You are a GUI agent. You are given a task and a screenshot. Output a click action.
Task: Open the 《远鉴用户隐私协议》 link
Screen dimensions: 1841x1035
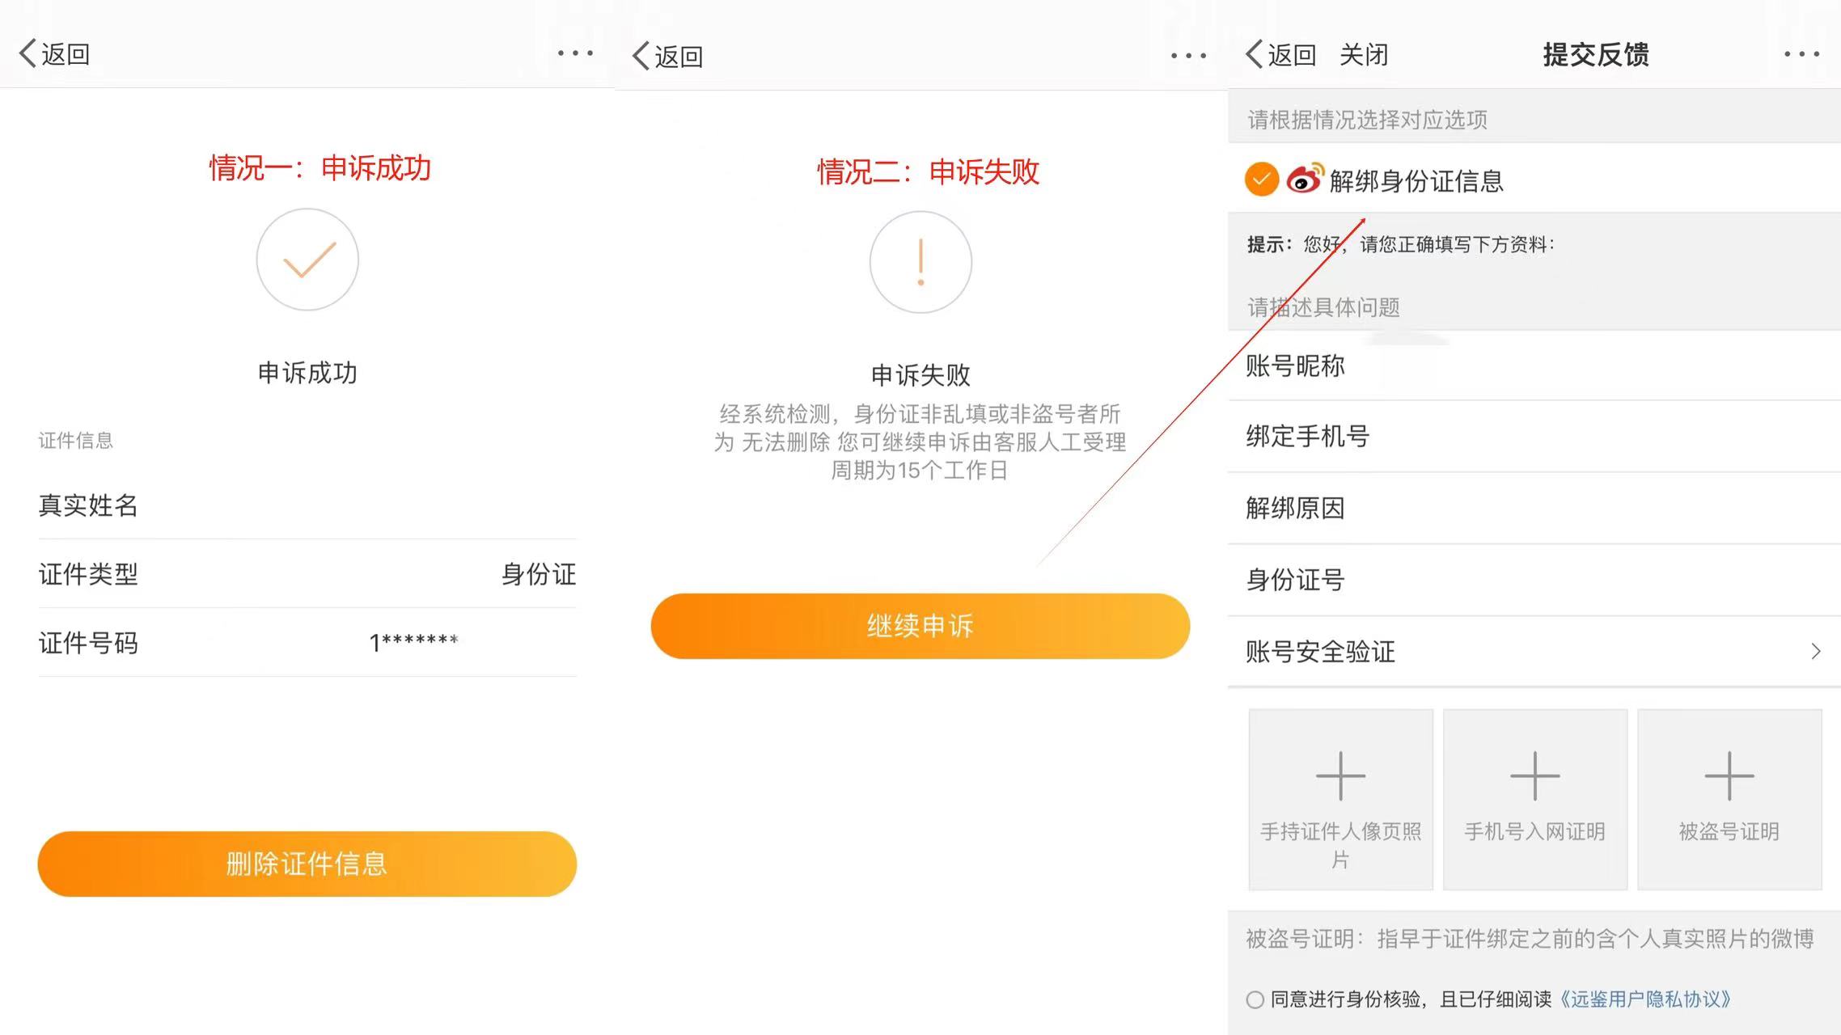pos(1644,999)
